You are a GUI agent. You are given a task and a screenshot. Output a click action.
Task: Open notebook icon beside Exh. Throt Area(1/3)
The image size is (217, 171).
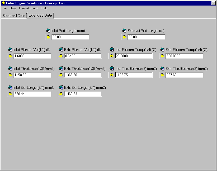coord(61,68)
